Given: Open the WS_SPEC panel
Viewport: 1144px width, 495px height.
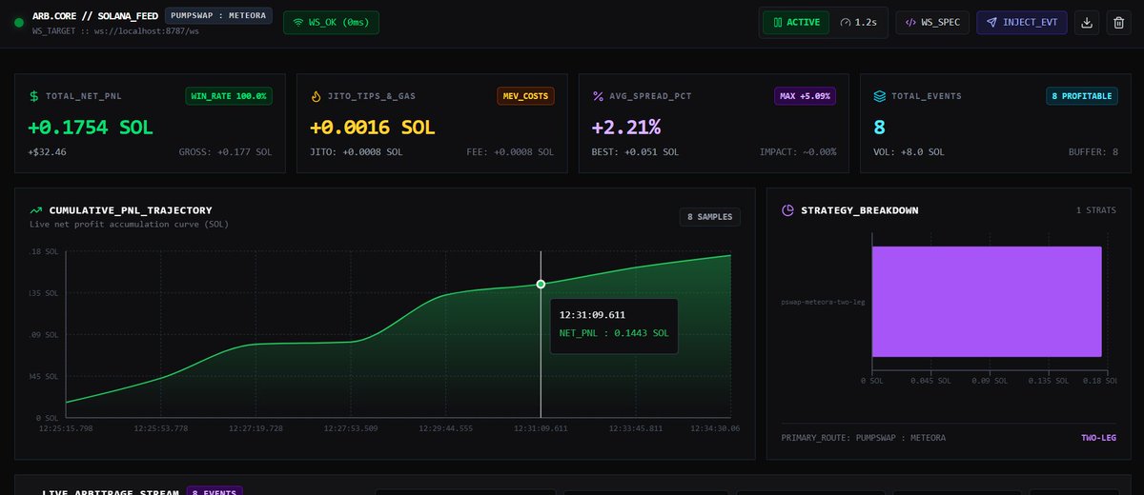Looking at the screenshot, I should point(932,23).
